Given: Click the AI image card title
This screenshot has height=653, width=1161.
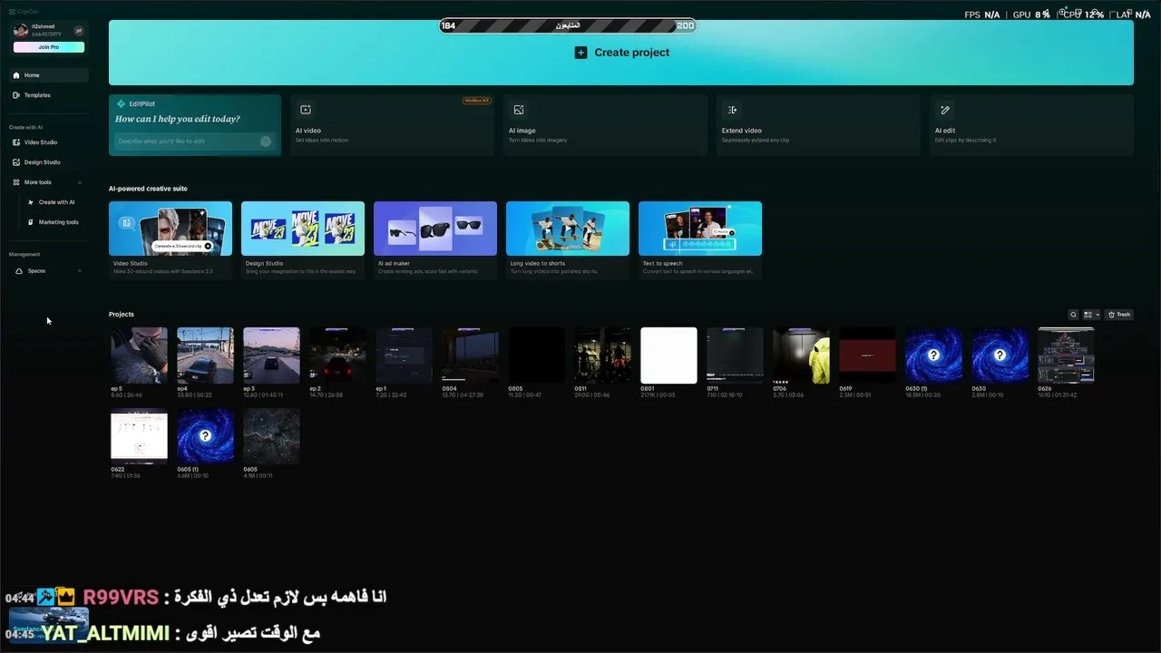Looking at the screenshot, I should (x=522, y=131).
